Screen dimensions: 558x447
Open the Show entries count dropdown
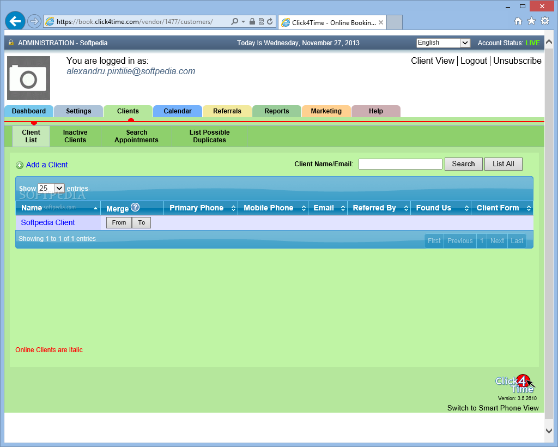tap(51, 188)
